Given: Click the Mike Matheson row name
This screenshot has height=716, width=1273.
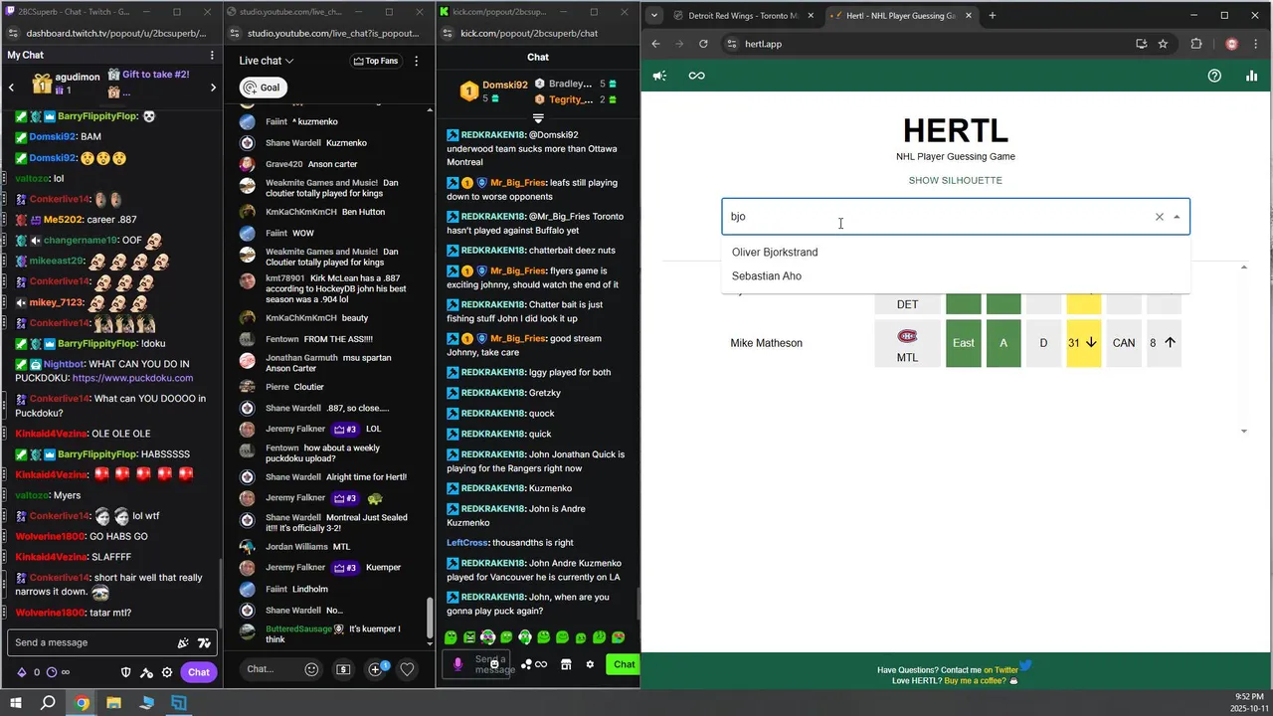Looking at the screenshot, I should coord(766,343).
